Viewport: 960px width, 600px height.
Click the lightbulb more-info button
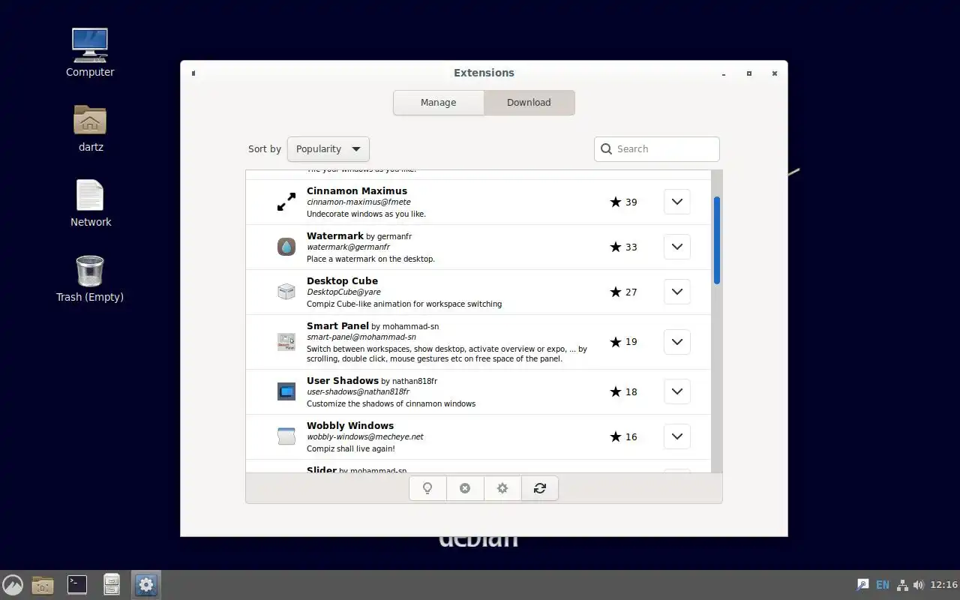(x=427, y=488)
